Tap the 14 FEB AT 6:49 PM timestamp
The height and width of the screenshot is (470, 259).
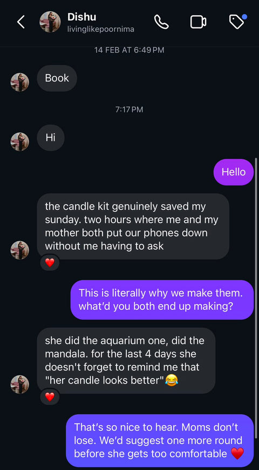pos(129,50)
